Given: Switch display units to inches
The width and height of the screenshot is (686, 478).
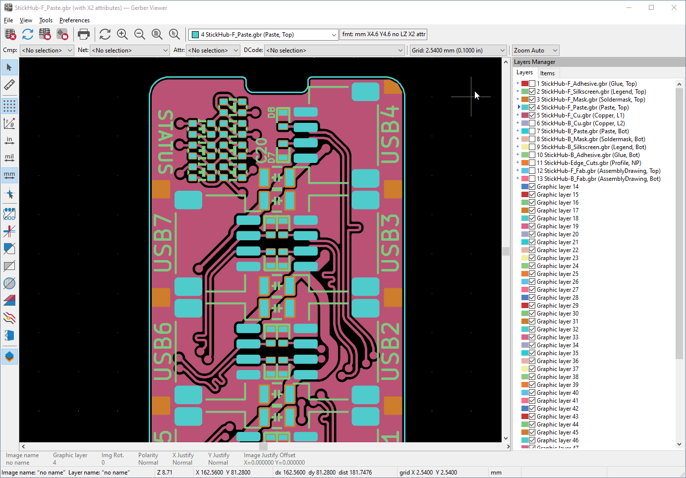Looking at the screenshot, I should [x=9, y=140].
